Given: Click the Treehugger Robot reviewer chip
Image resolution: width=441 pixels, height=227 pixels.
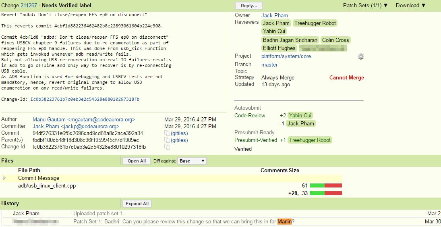Looking at the screenshot, I should pos(315,23).
